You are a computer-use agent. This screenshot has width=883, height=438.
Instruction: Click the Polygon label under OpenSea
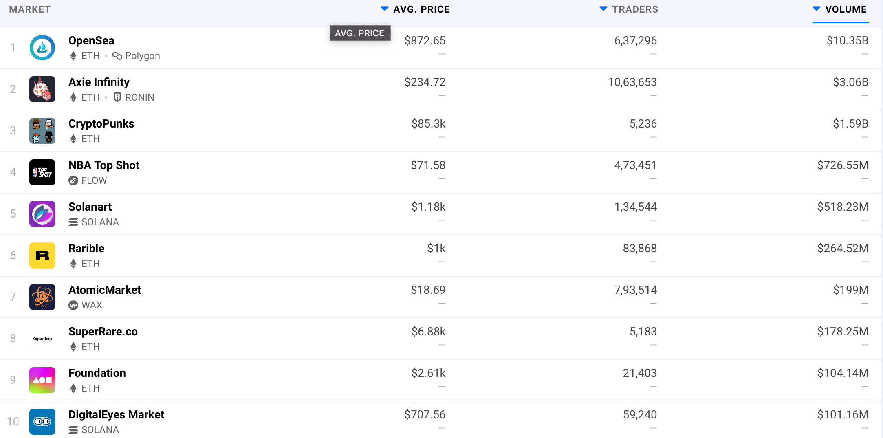click(x=143, y=56)
